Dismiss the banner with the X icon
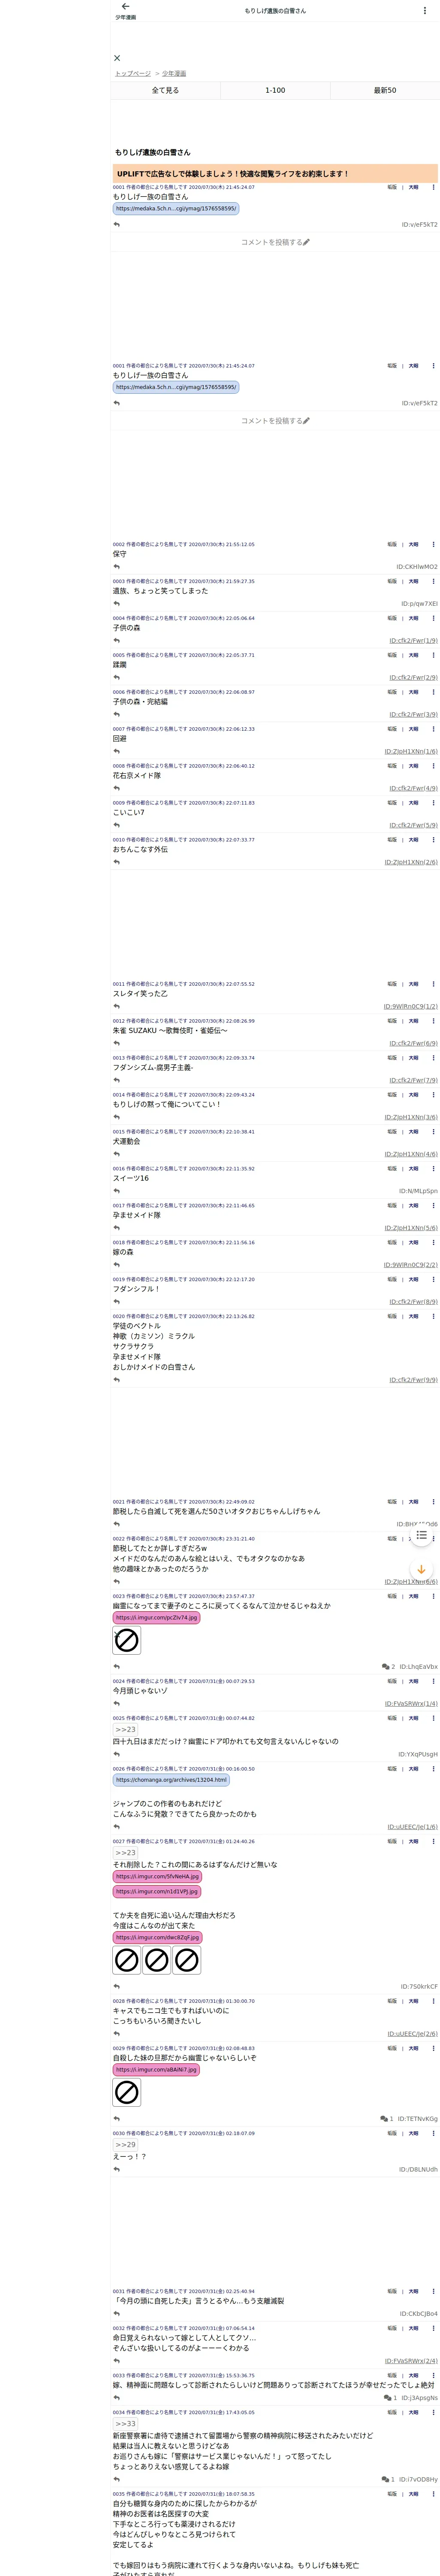The height and width of the screenshot is (2576, 440). [117, 58]
